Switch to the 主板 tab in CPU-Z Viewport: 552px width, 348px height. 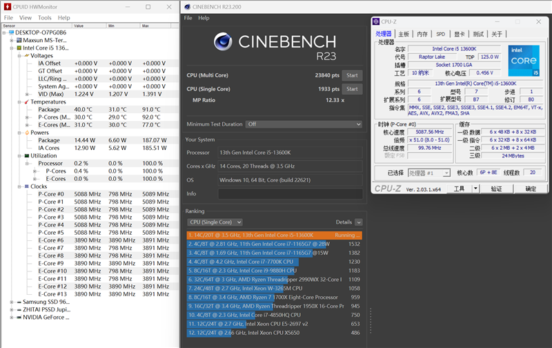(x=404, y=34)
